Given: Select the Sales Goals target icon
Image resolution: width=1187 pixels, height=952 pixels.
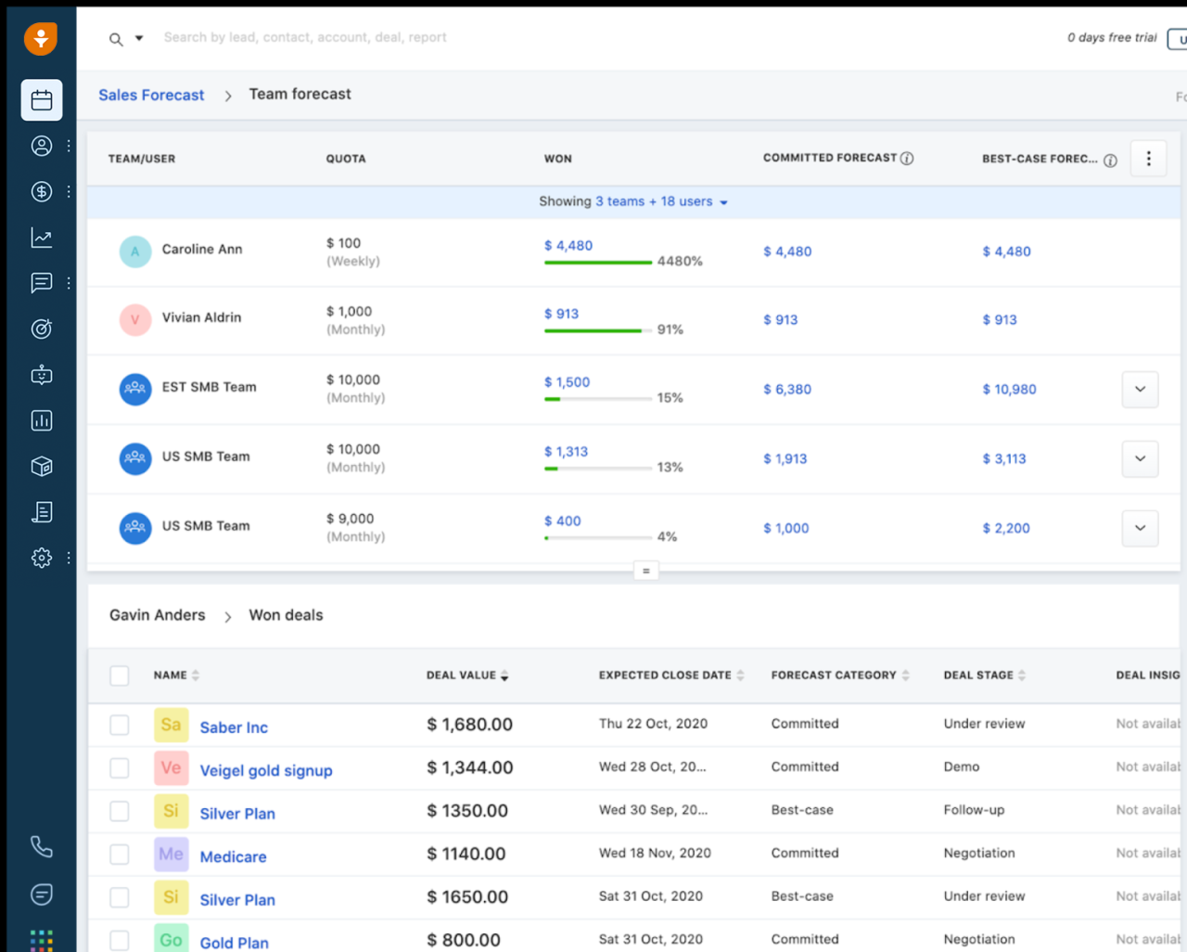Looking at the screenshot, I should tap(41, 328).
